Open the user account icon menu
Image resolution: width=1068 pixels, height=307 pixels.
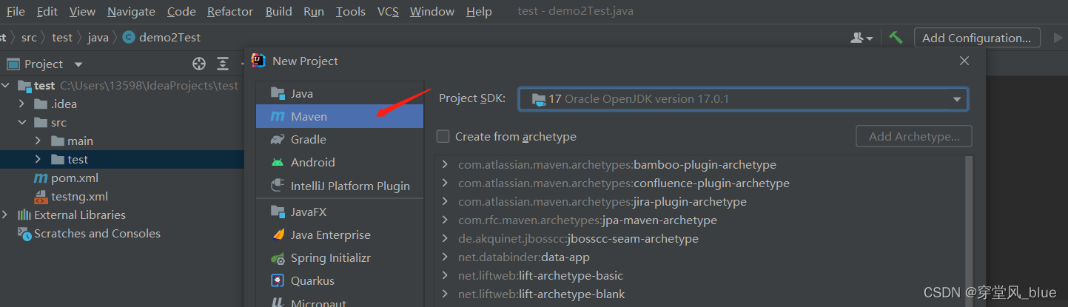pos(862,38)
